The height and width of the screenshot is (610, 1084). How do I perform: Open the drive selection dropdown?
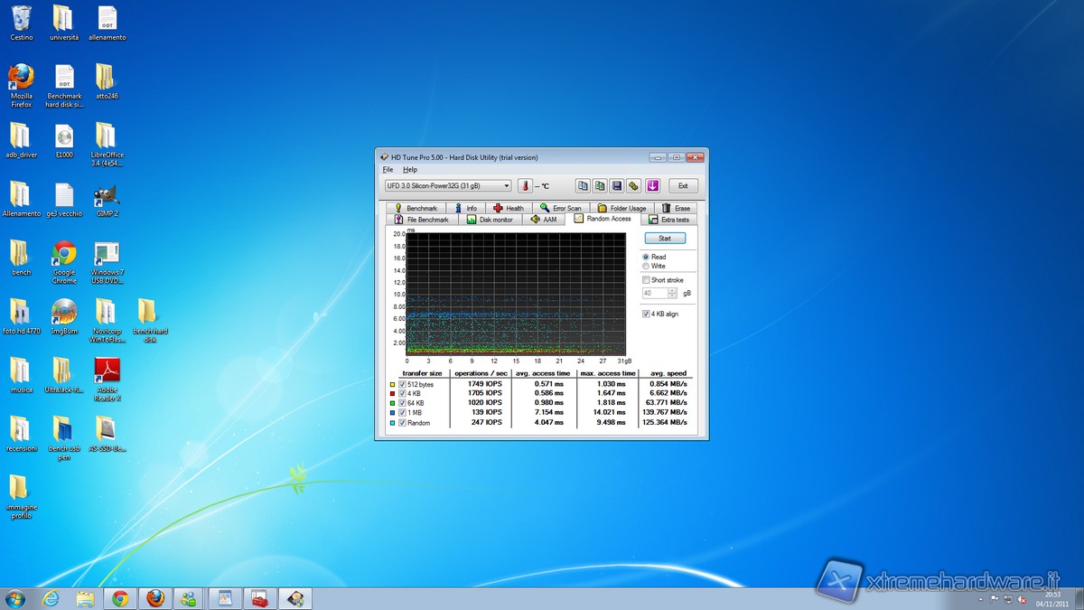(507, 186)
